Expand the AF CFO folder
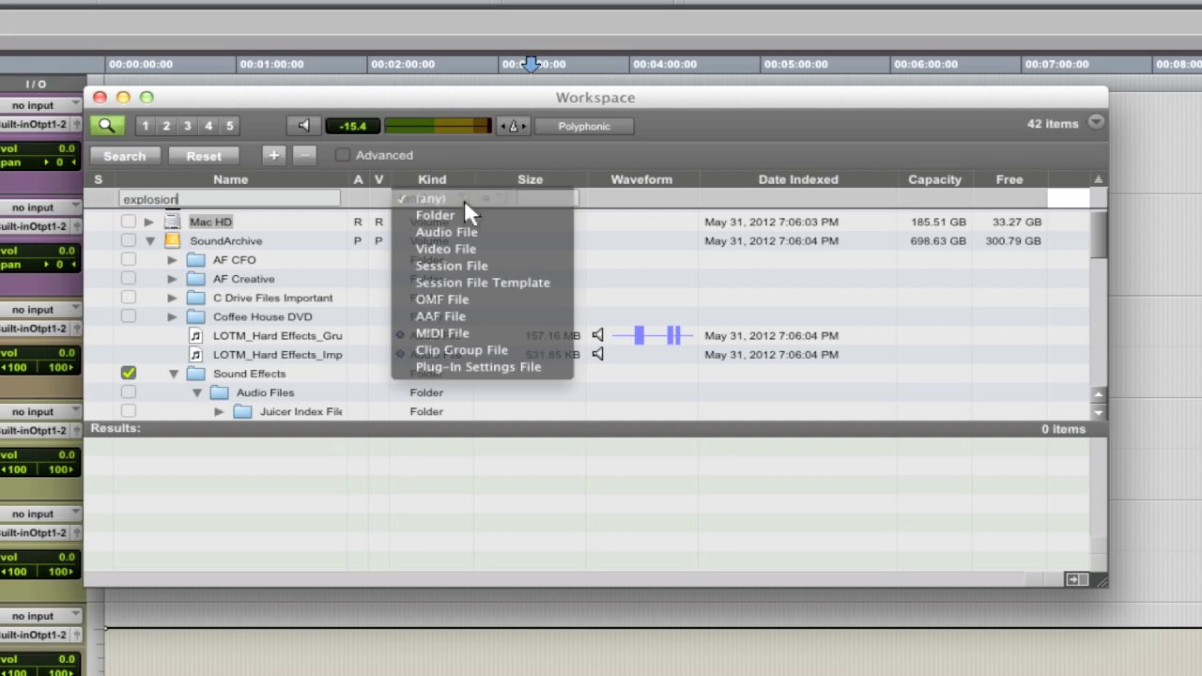 pyautogui.click(x=173, y=260)
